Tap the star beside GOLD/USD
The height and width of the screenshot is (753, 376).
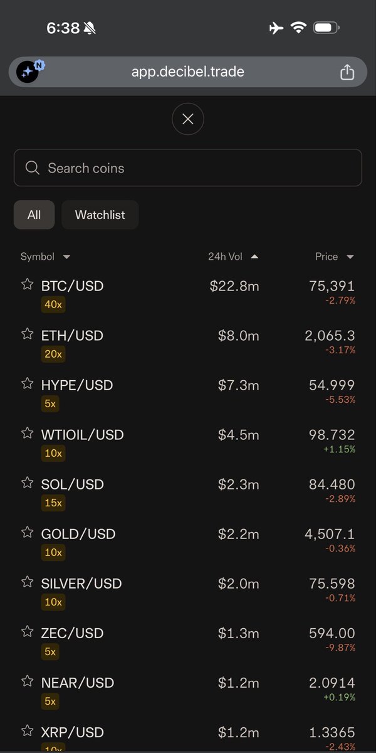coord(27,532)
